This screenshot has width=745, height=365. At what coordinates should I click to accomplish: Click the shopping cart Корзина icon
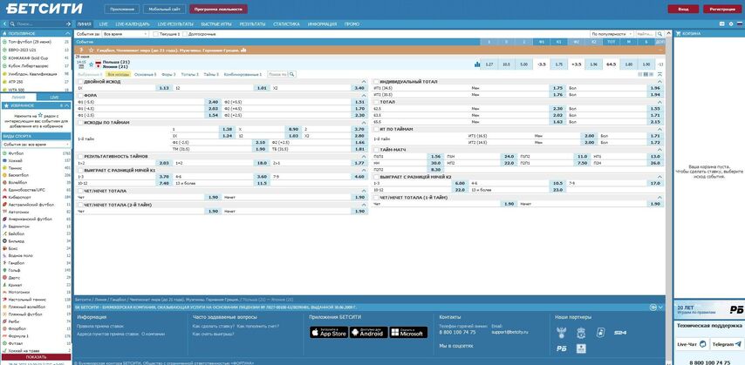tap(679, 34)
